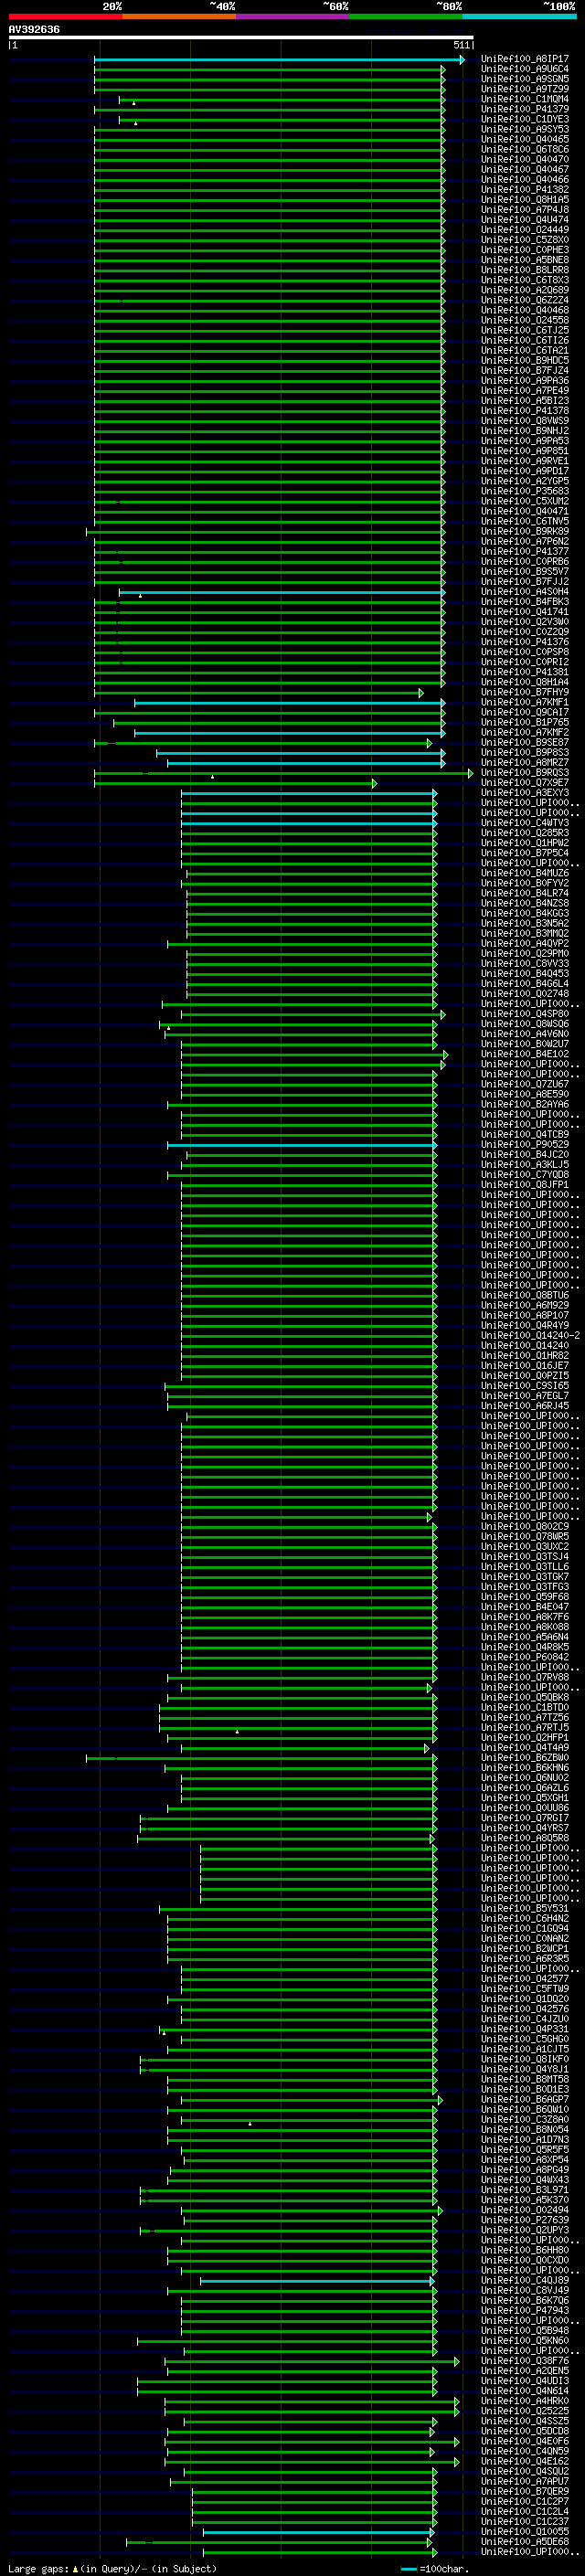Select the UniRef100_A7P4J8 entry
585x2576 pixels.
click(524, 209)
